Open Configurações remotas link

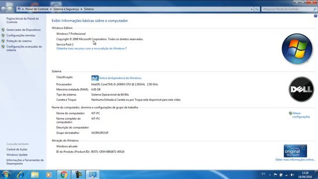tap(21, 35)
